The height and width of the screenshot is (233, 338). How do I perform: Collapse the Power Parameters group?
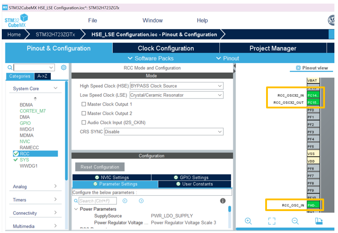76,209
